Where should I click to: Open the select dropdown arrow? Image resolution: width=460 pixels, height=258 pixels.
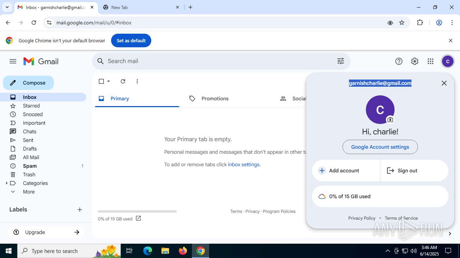(x=109, y=81)
